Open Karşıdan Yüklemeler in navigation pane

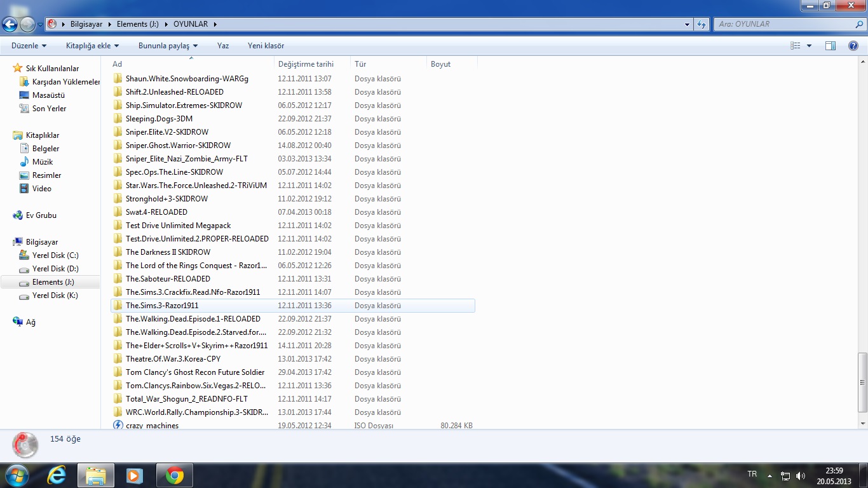(66, 82)
